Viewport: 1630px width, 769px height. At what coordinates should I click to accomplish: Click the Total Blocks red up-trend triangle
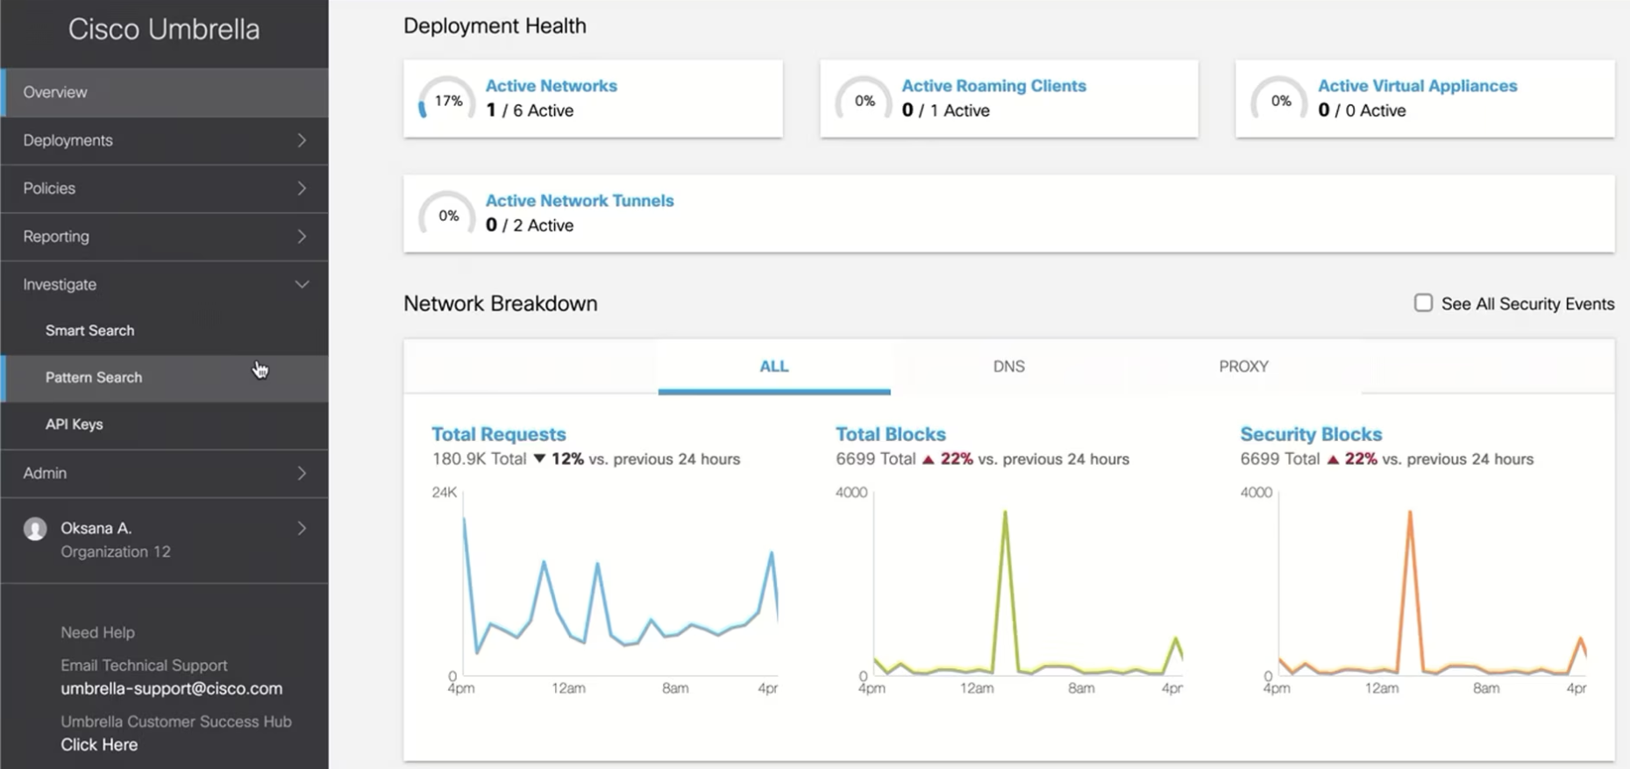928,459
